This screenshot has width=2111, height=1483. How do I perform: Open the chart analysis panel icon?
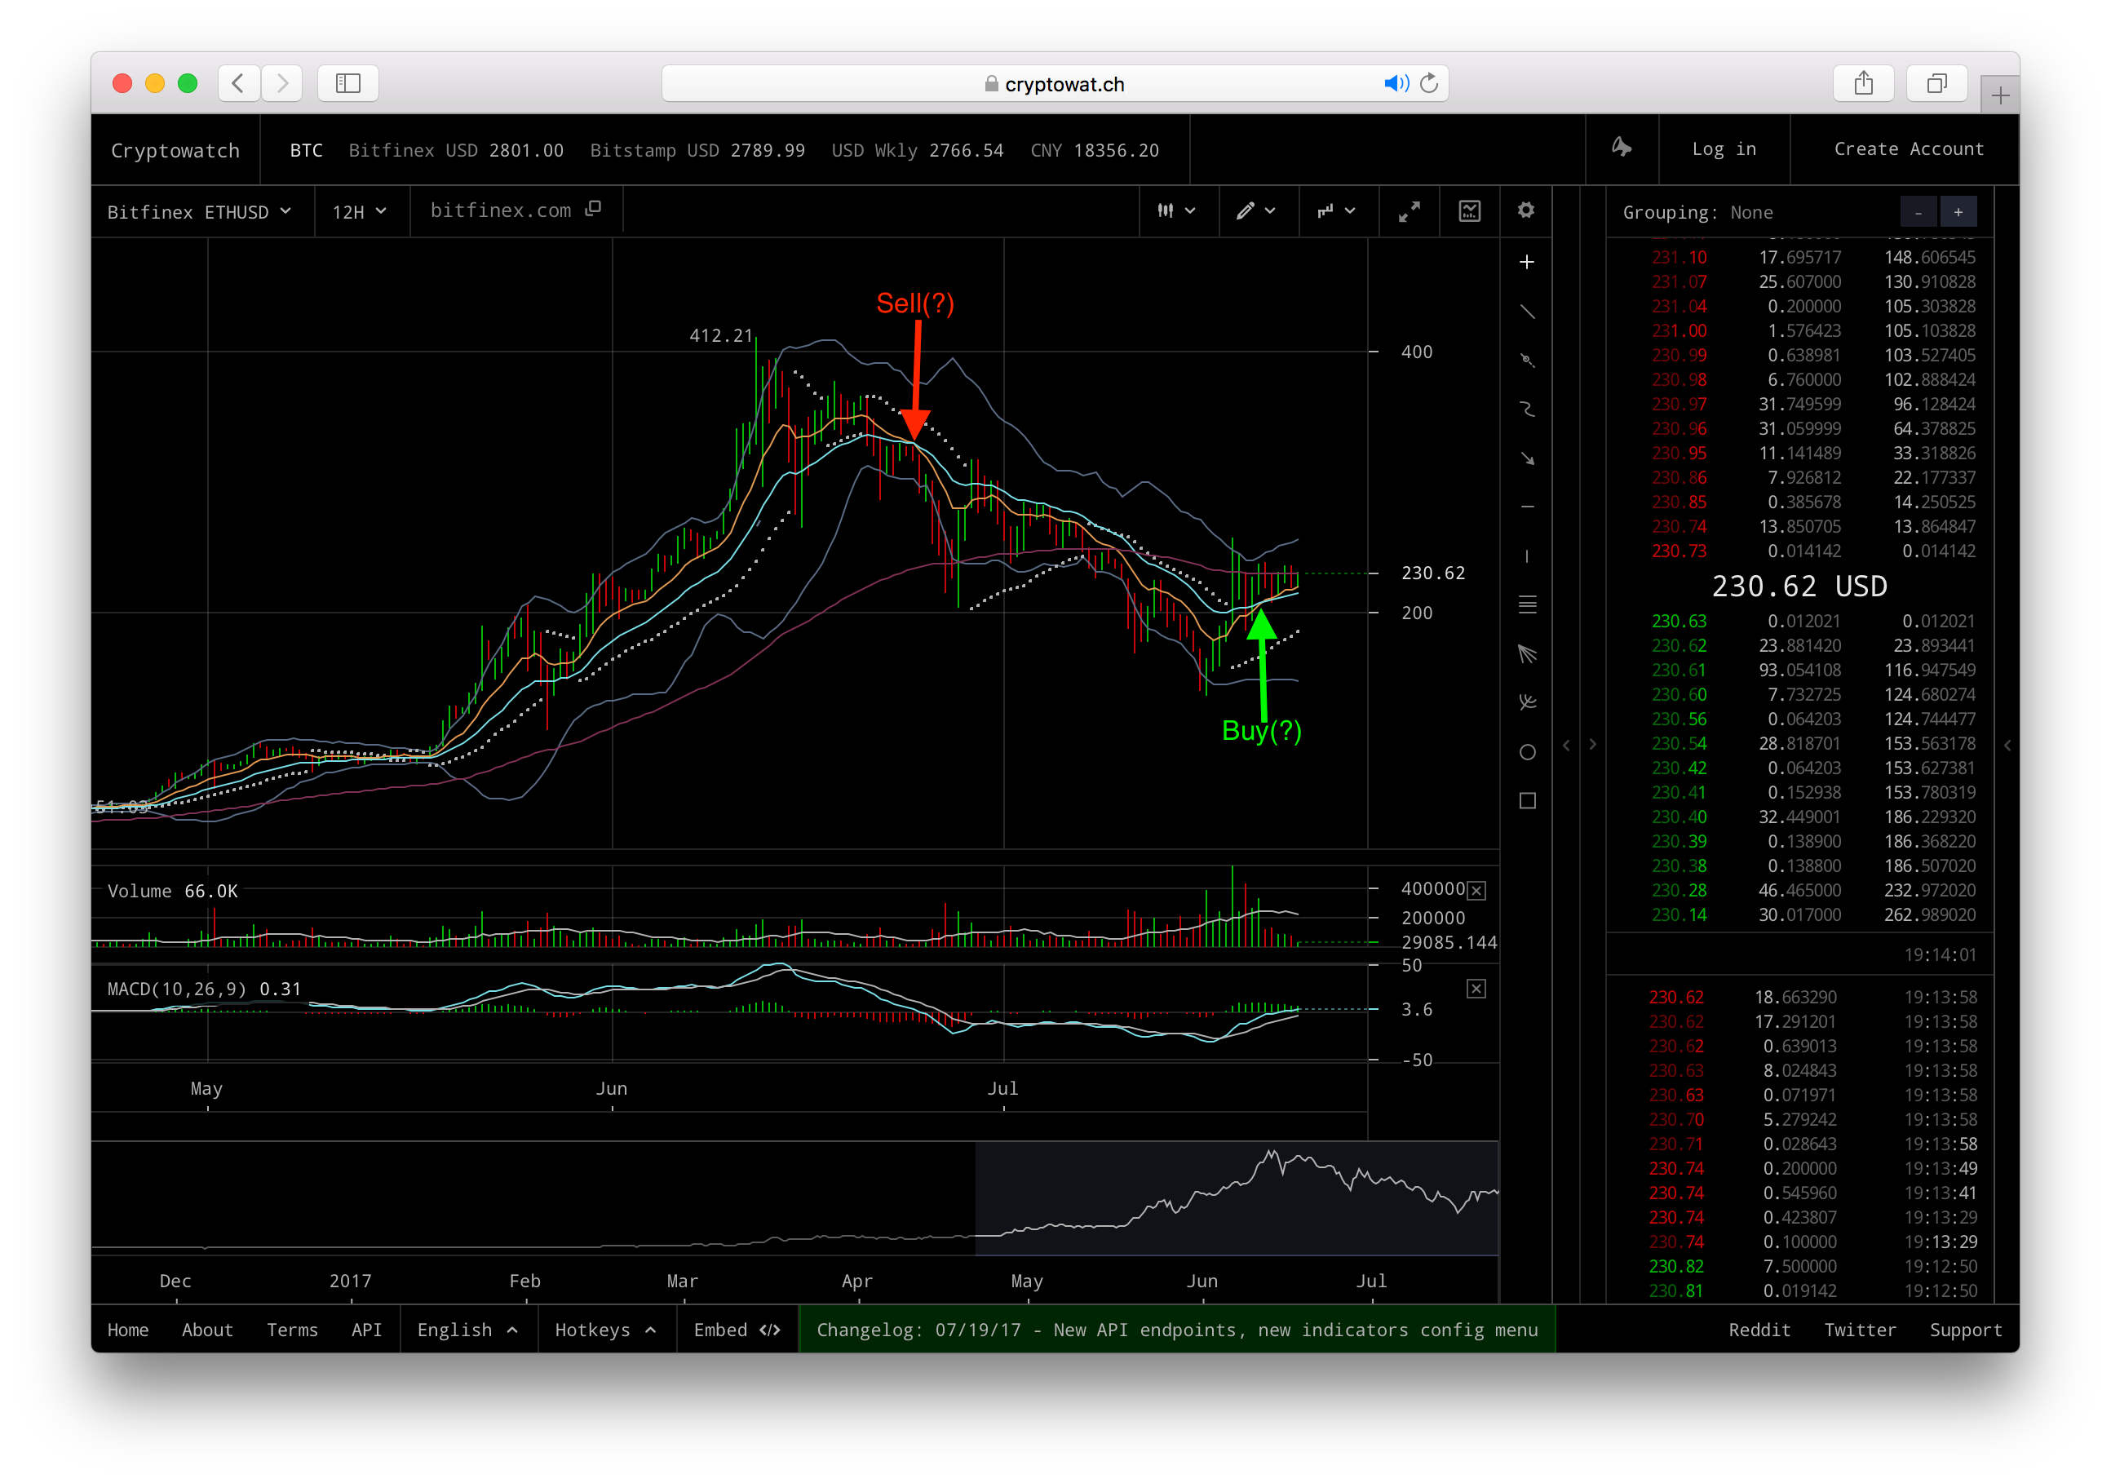pyautogui.click(x=1469, y=211)
